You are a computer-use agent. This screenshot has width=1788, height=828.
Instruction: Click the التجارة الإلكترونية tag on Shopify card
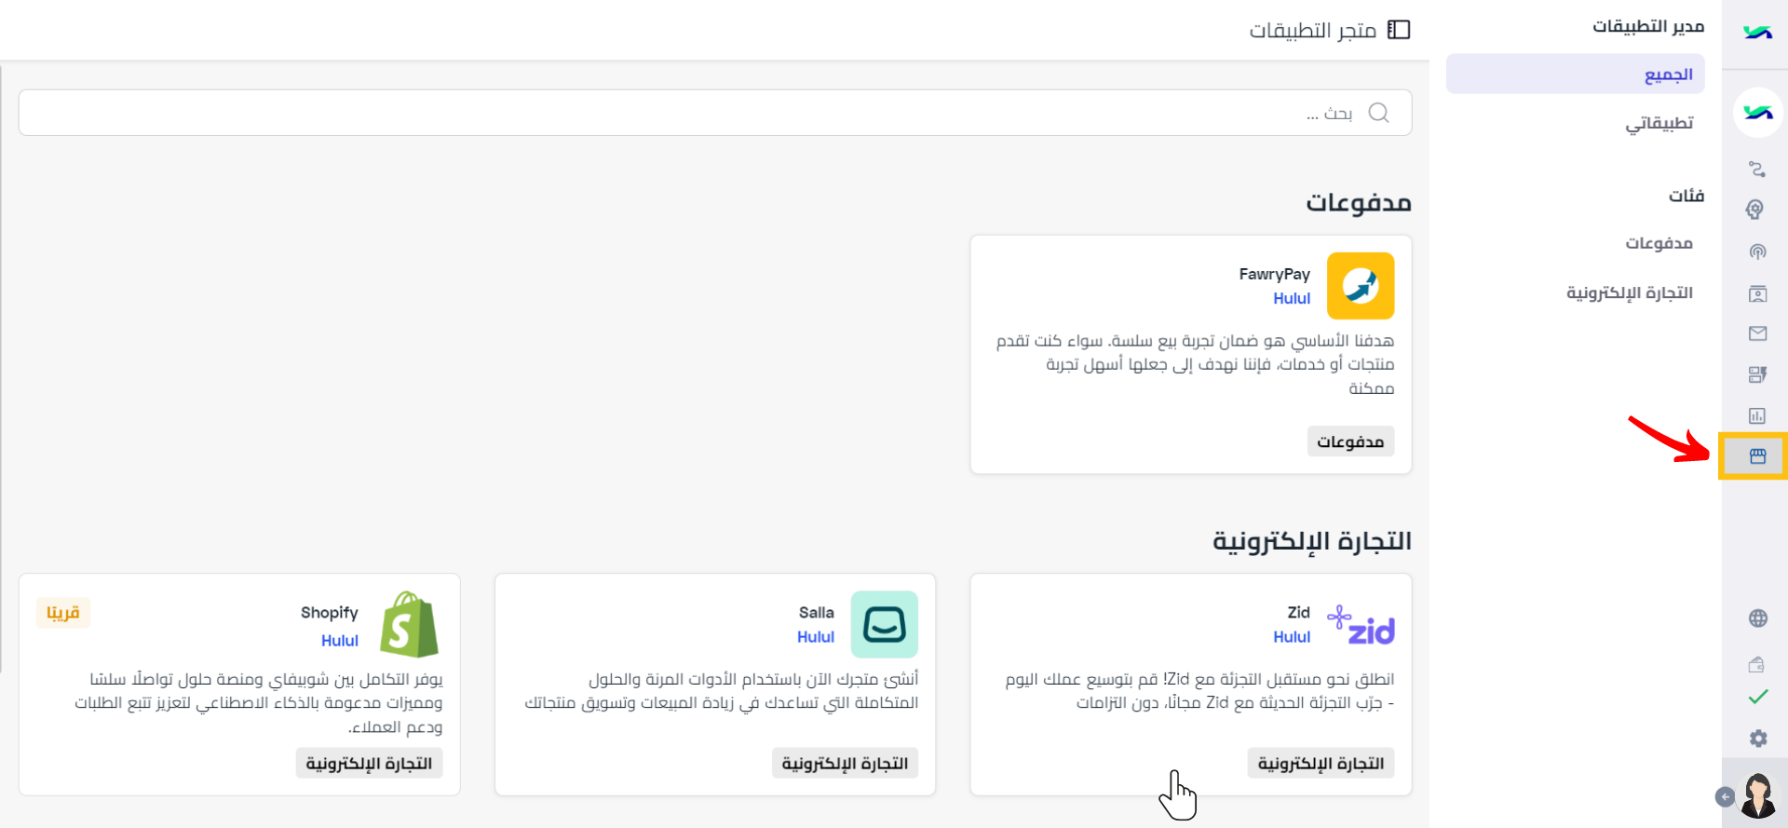(369, 763)
